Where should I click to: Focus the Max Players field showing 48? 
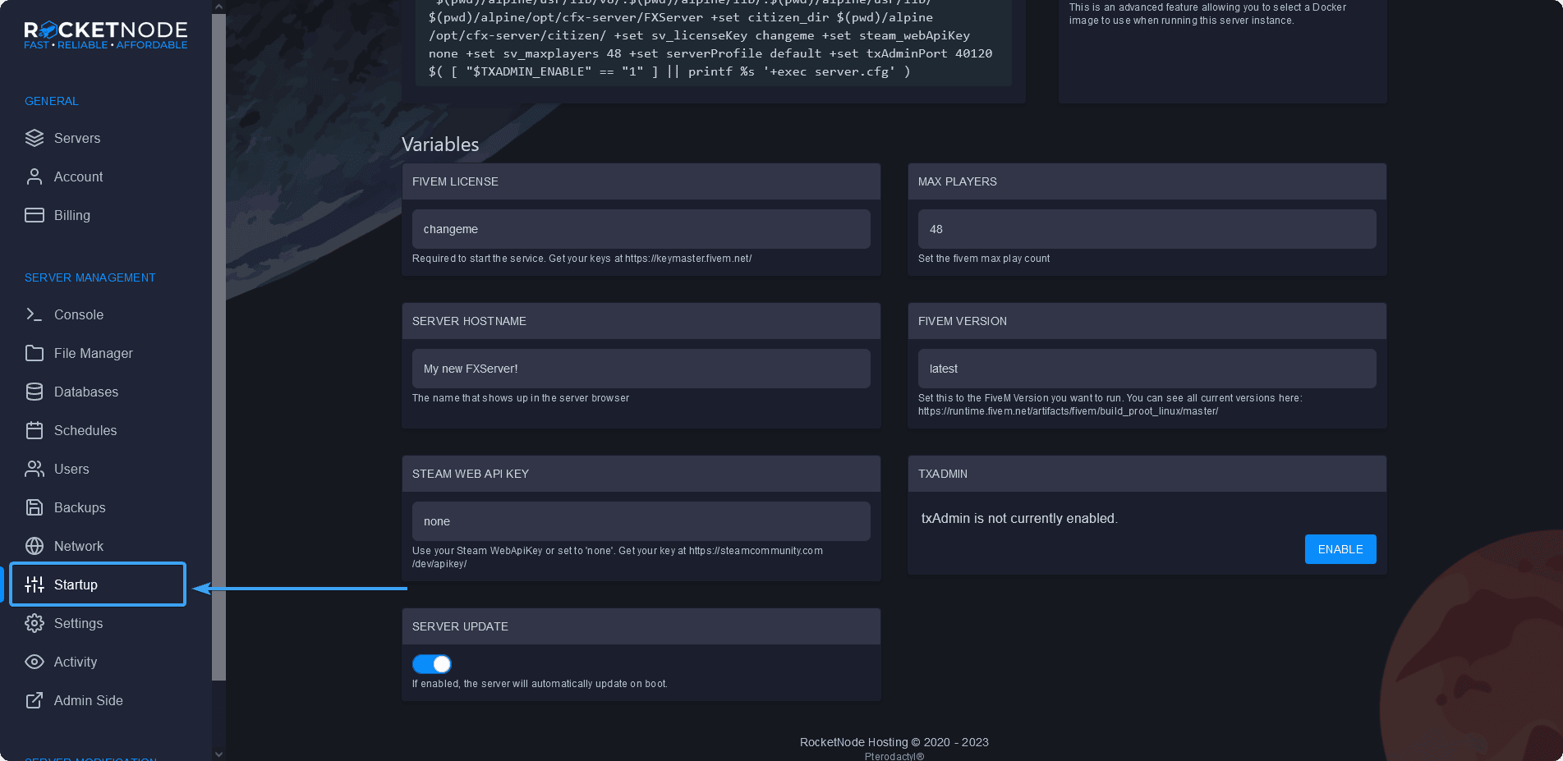point(1147,229)
